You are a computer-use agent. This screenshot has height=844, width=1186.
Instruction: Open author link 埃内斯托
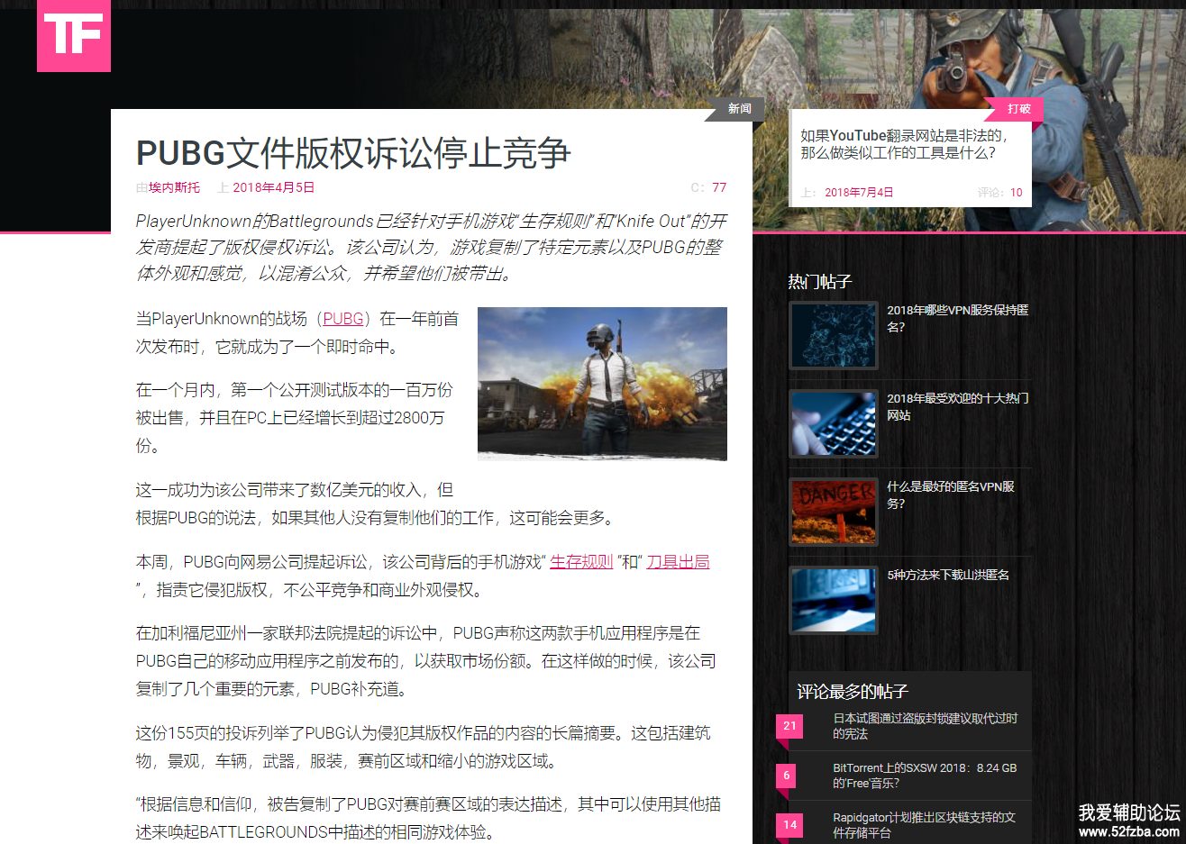coord(174,187)
